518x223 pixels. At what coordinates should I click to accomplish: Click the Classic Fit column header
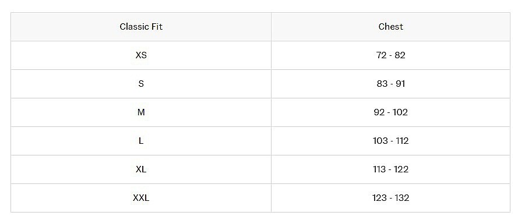(141, 27)
